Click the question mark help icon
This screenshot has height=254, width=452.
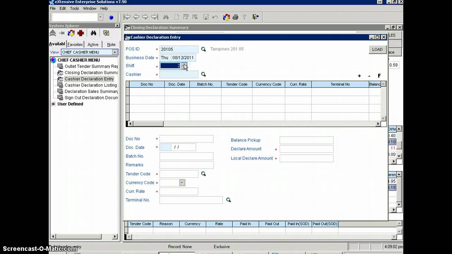point(244,17)
